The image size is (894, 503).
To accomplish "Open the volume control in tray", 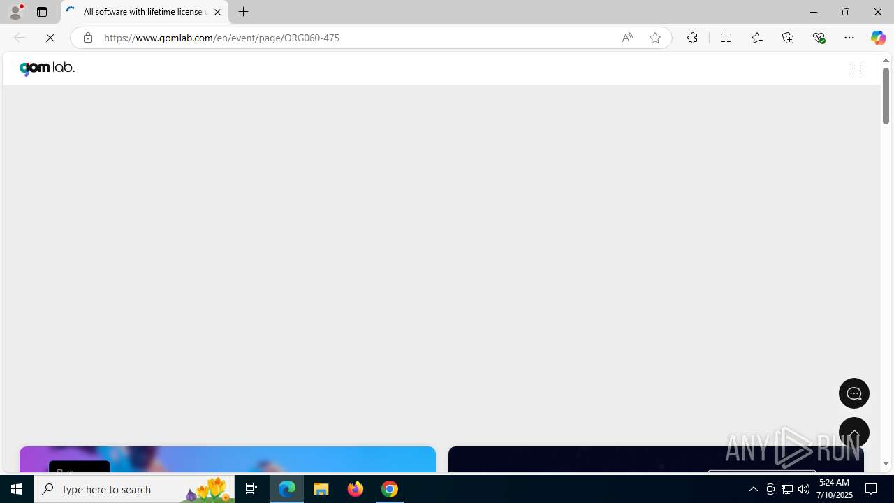I will point(804,489).
